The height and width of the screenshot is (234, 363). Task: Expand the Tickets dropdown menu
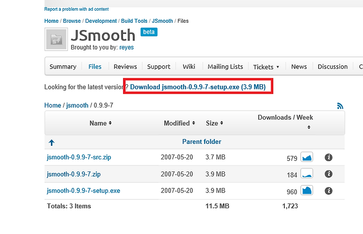[x=266, y=67]
